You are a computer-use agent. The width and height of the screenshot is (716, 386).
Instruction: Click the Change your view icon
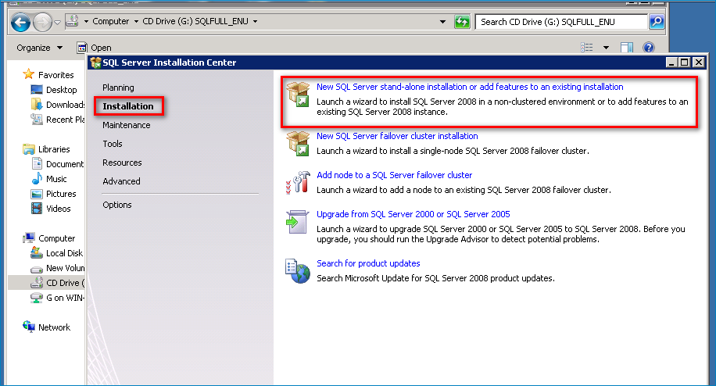pyautogui.click(x=587, y=48)
